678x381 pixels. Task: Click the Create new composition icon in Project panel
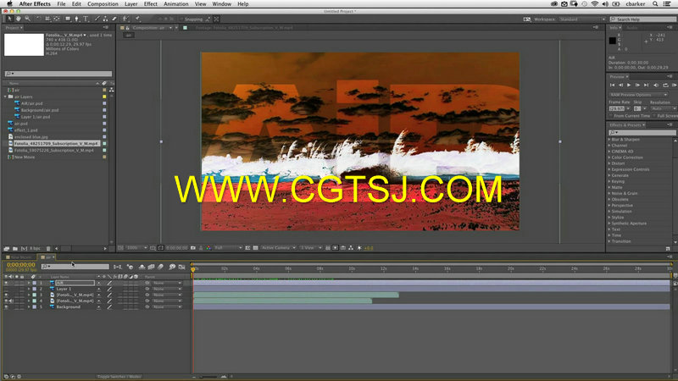[25, 248]
